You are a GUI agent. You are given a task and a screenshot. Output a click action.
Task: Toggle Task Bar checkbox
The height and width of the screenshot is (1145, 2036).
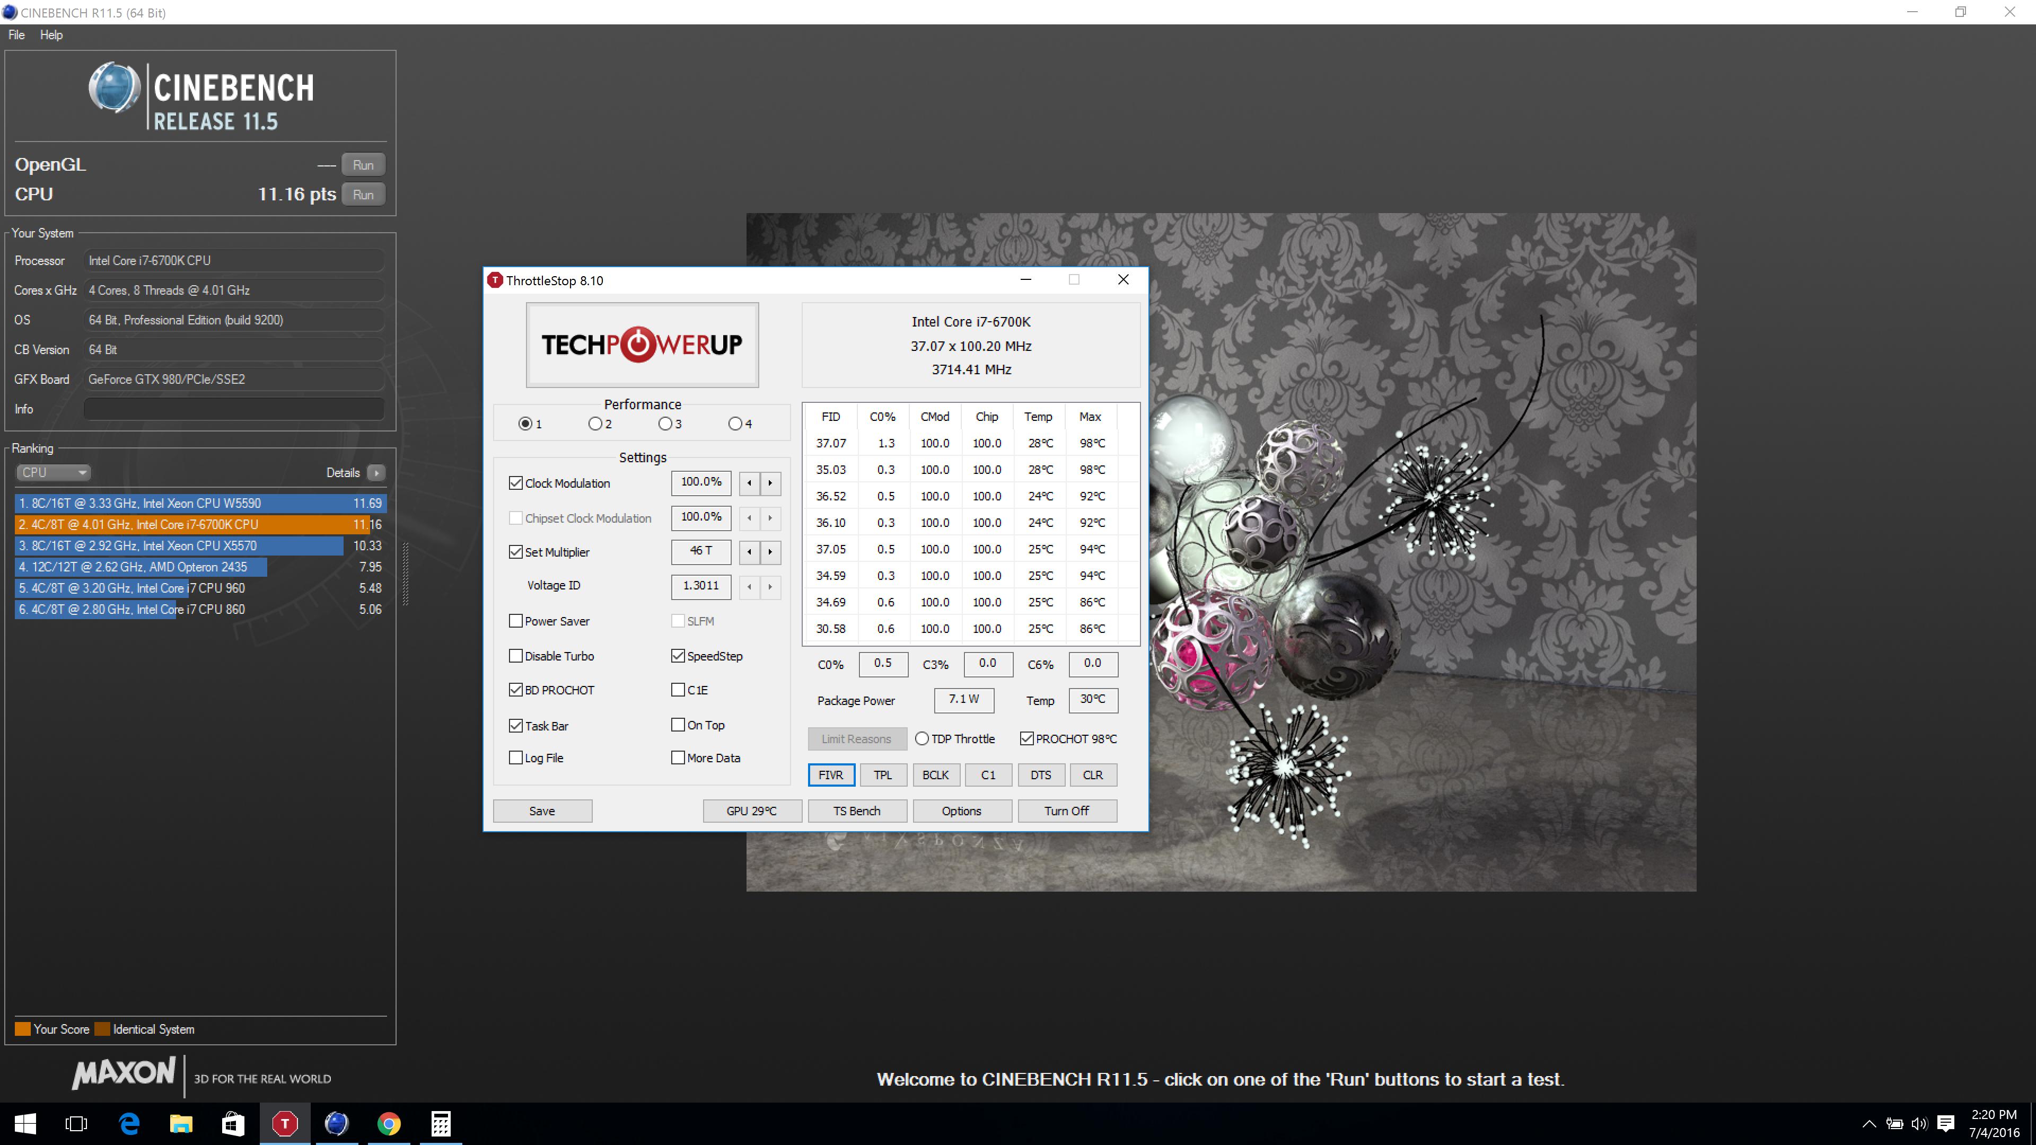coord(515,725)
